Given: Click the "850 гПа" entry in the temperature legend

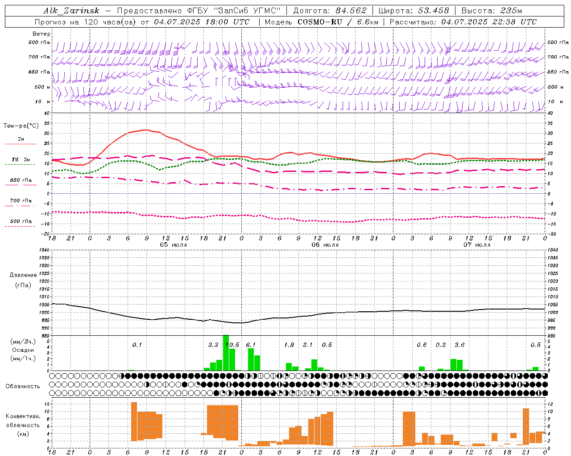Looking at the screenshot, I should [21, 180].
